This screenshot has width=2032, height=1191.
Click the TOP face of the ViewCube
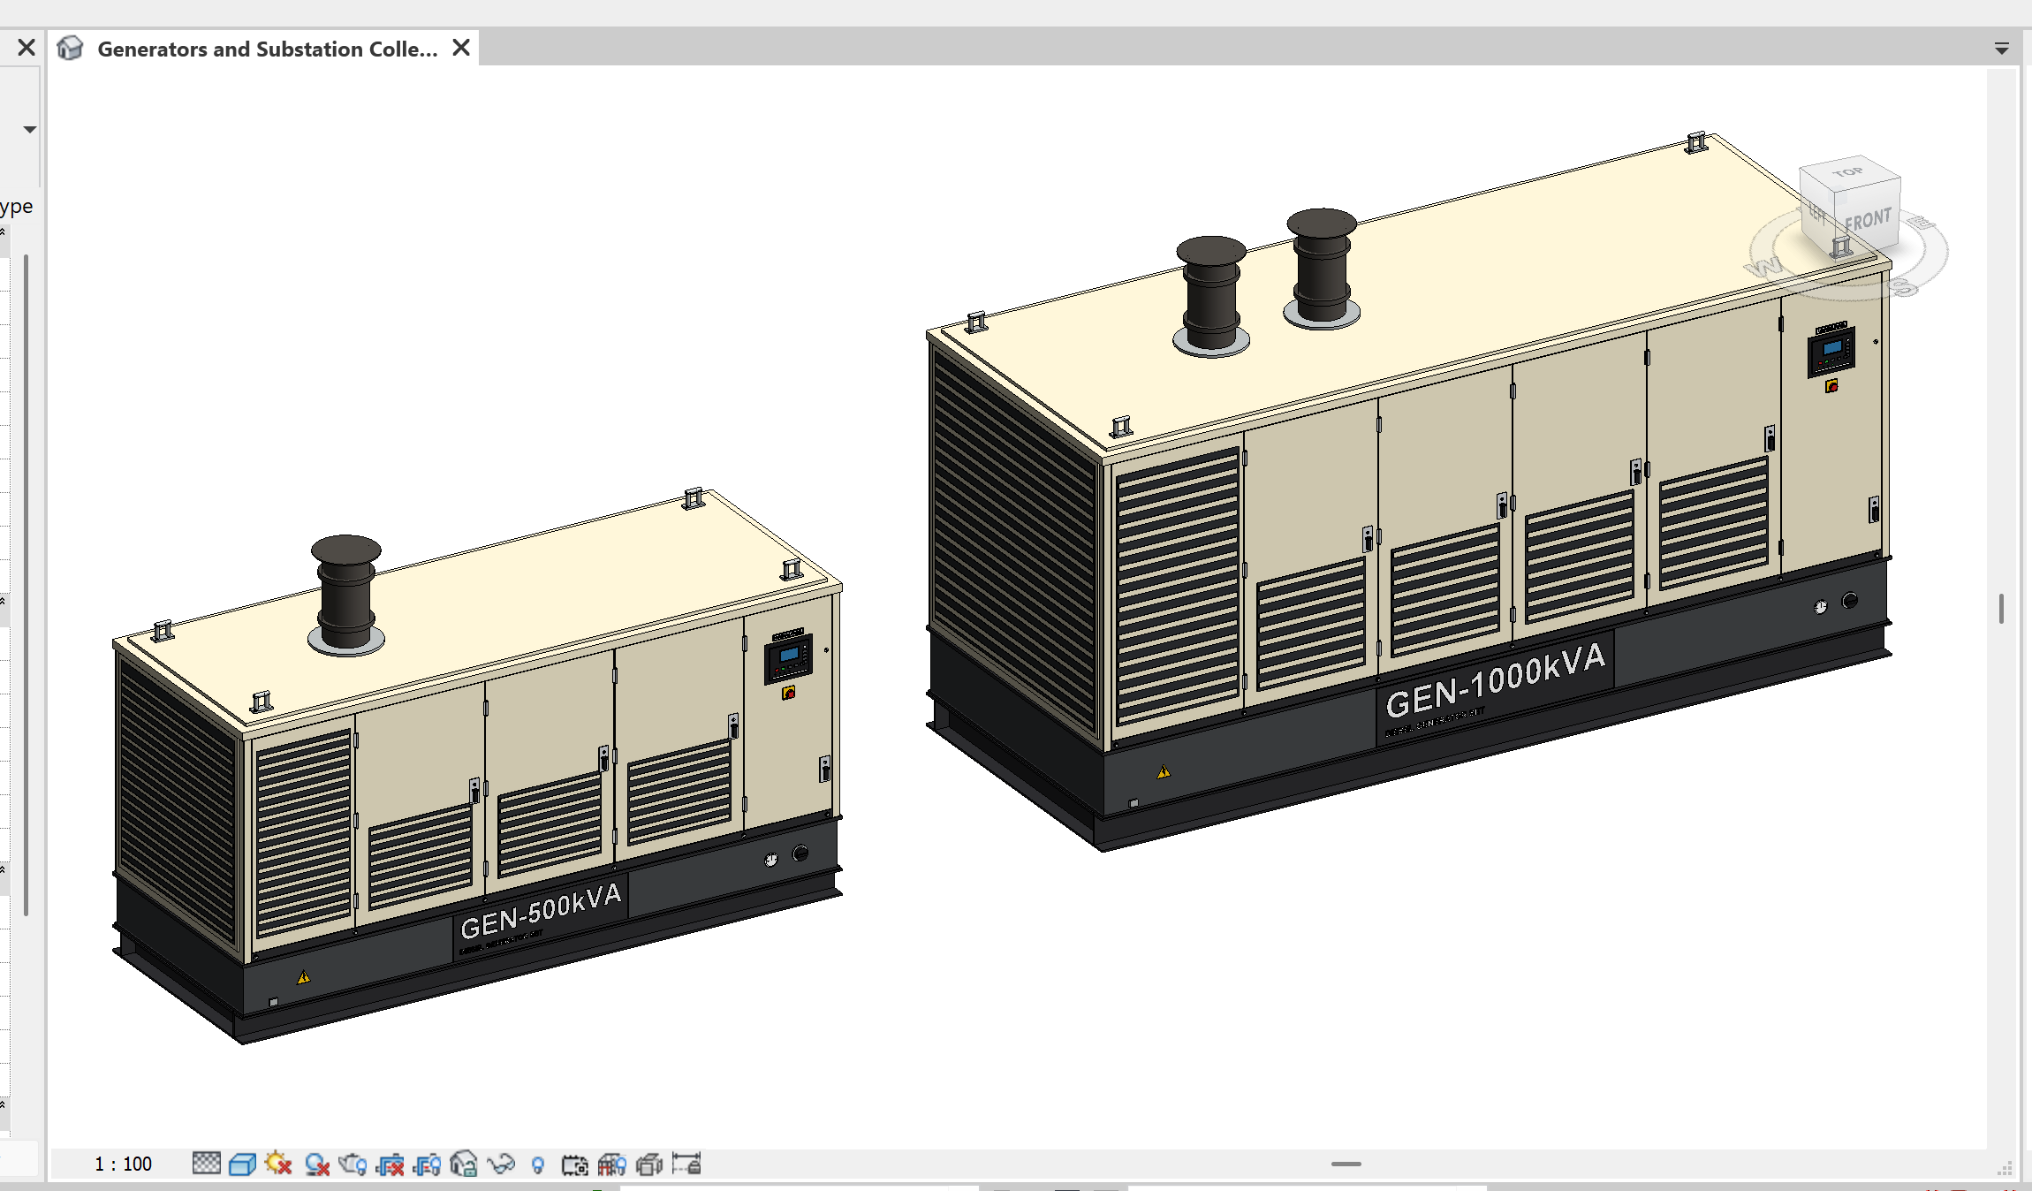1848,172
